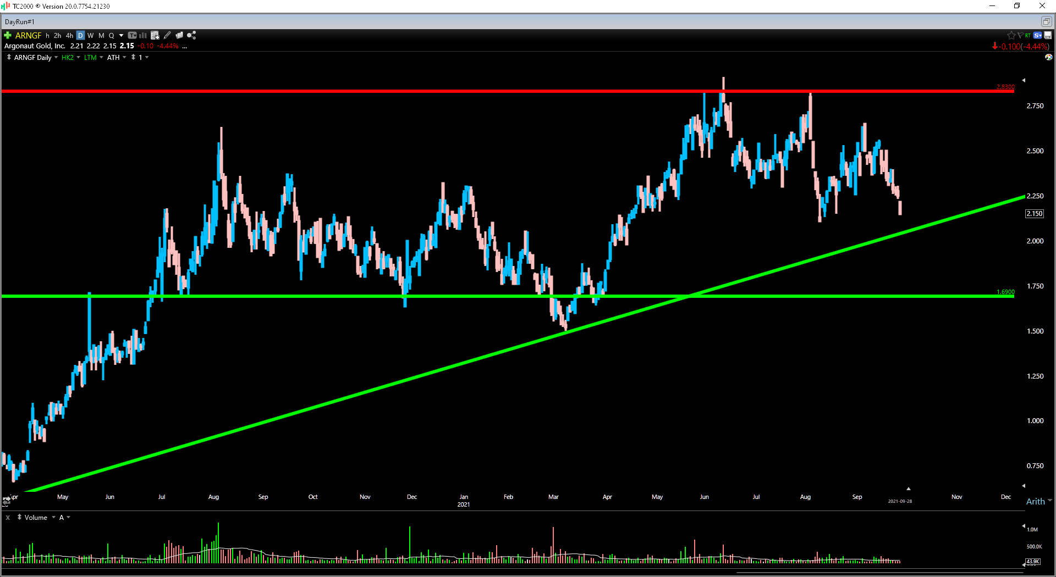Open the color palette icon

pyautogui.click(x=1048, y=57)
